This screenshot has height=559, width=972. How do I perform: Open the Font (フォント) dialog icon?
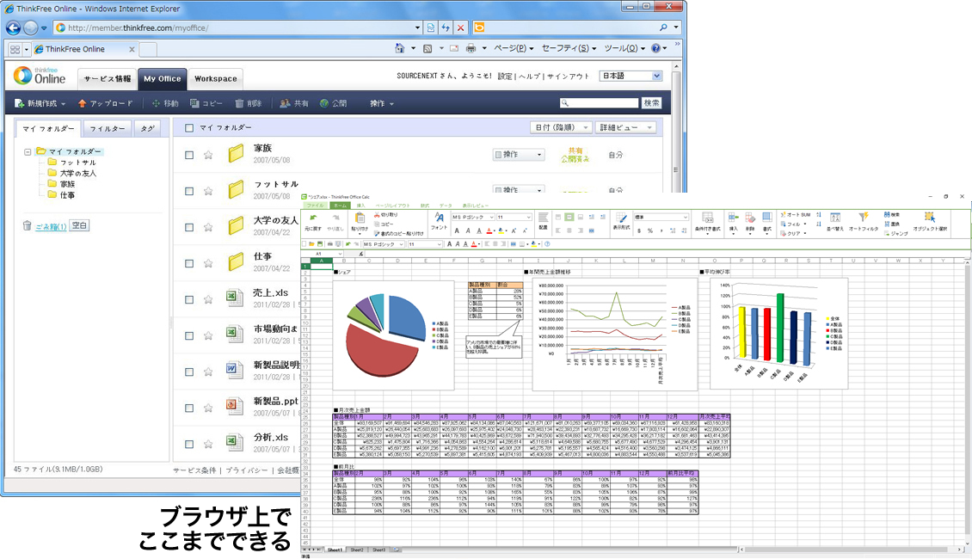(x=439, y=218)
